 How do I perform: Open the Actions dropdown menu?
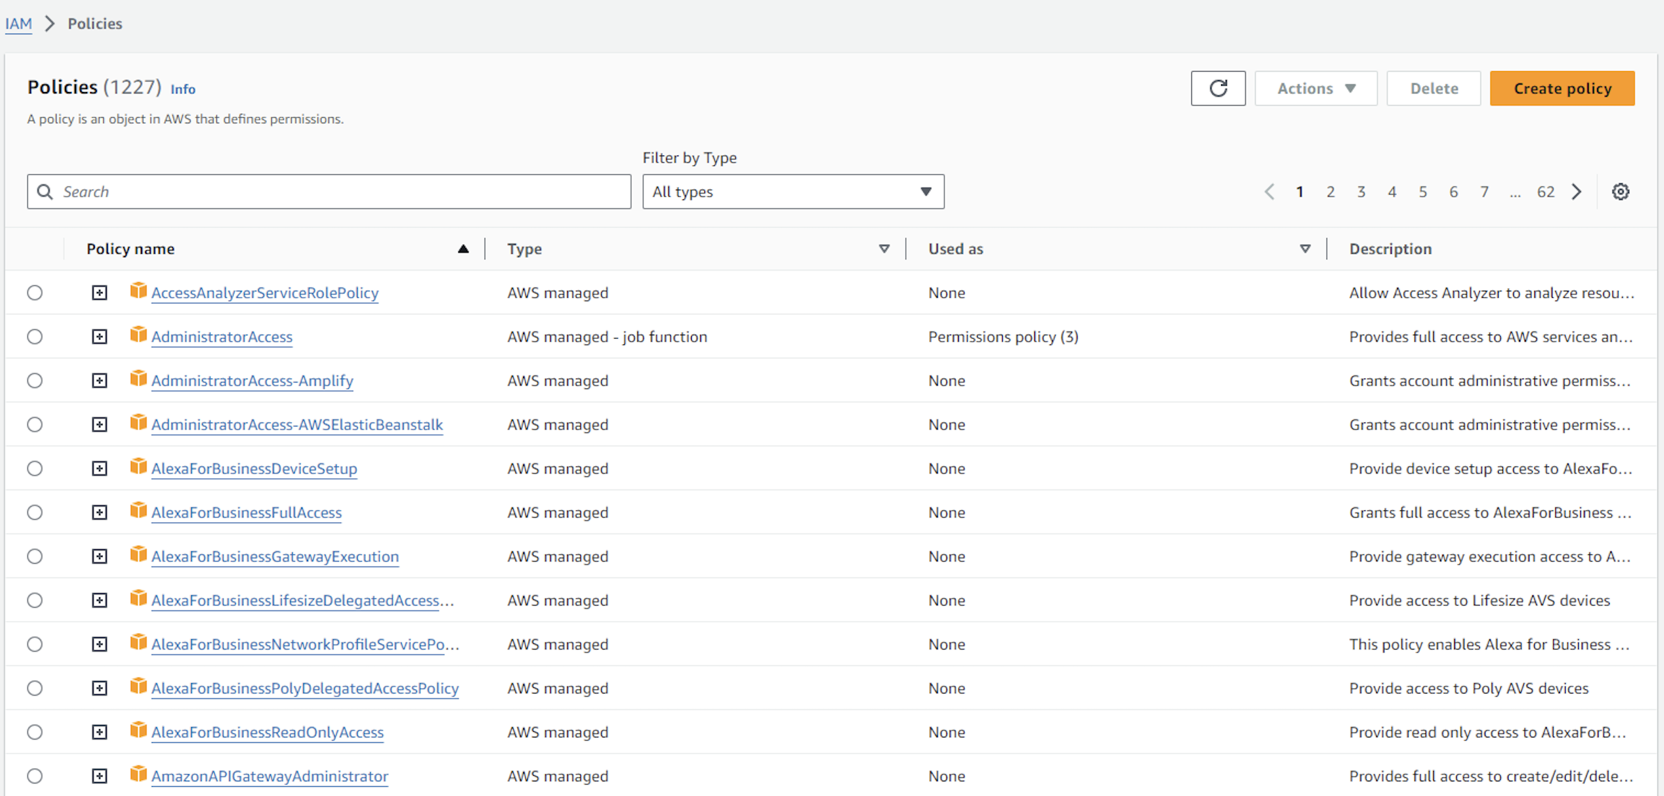(1315, 89)
